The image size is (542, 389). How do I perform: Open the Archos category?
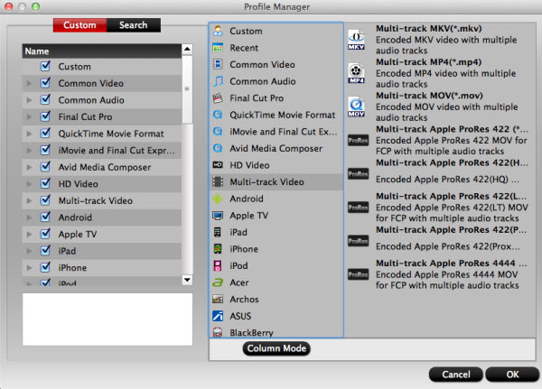point(276,299)
